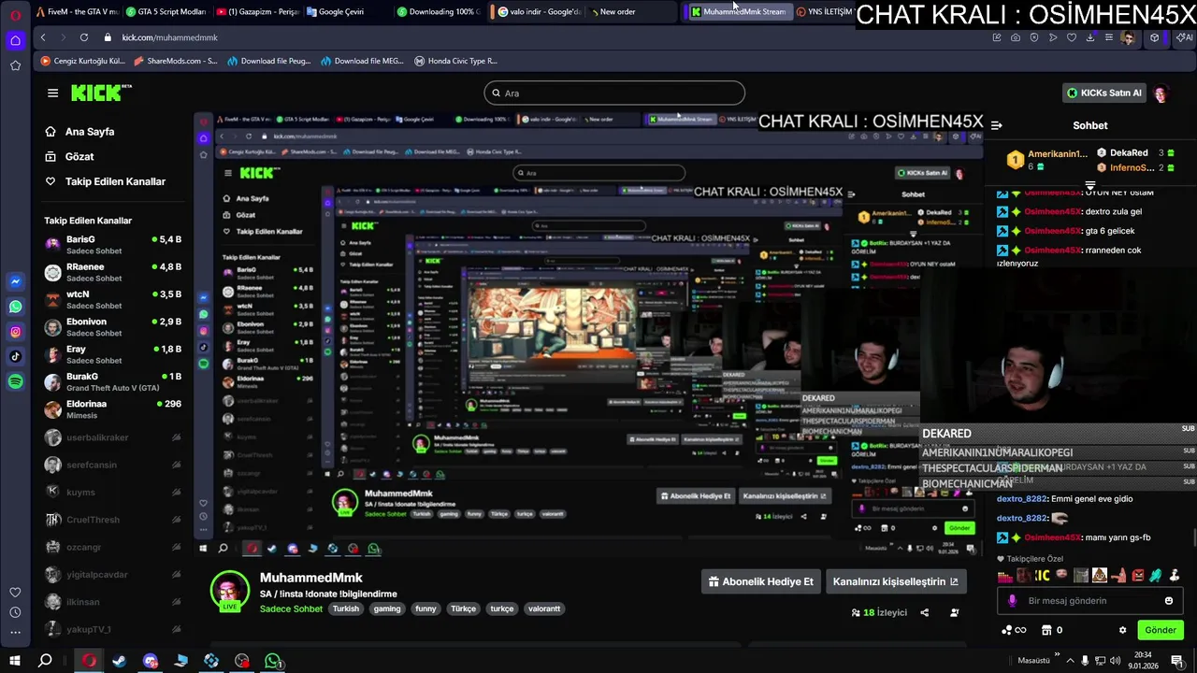Select the poop emote
This screenshot has width=1197, height=673.
click(1100, 575)
